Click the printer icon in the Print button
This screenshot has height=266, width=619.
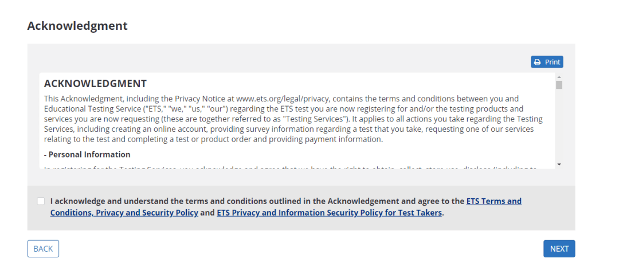[537, 62]
